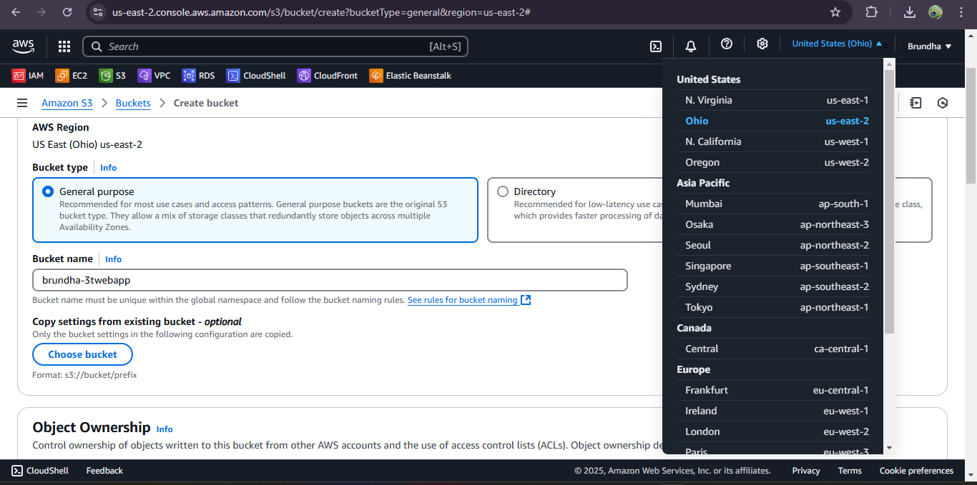Choose Seoul ap-northeast-2 region
The width and height of the screenshot is (977, 485).
tap(777, 245)
